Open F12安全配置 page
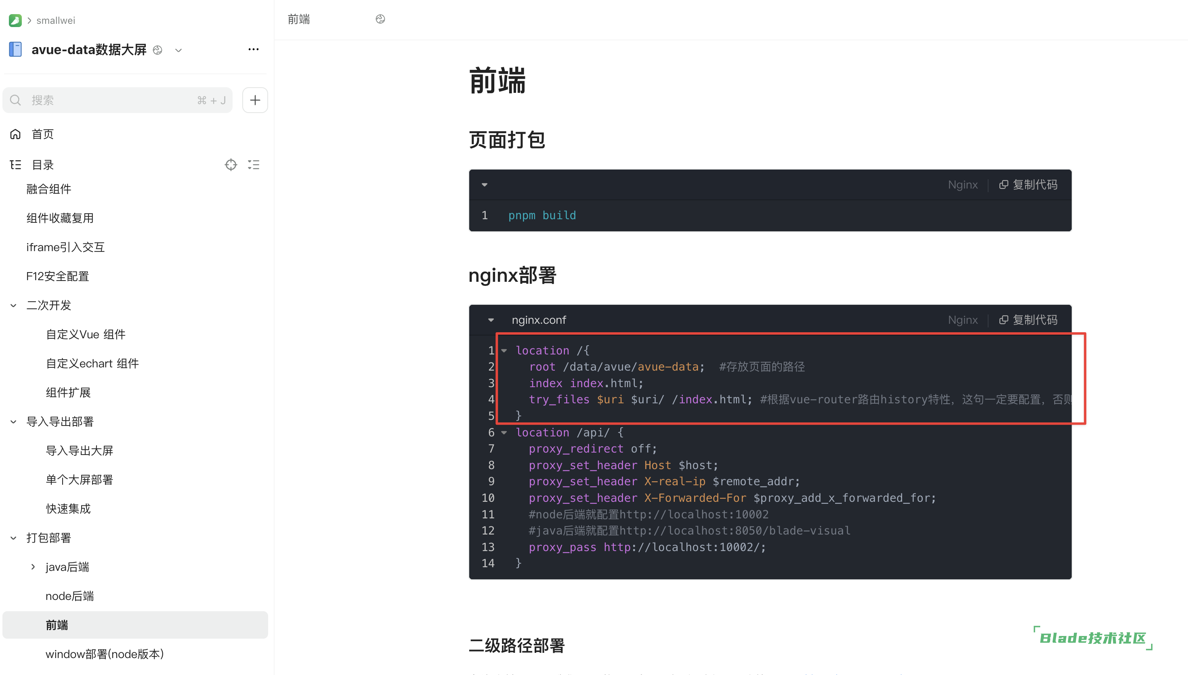Image resolution: width=1188 pixels, height=675 pixels. tap(57, 276)
